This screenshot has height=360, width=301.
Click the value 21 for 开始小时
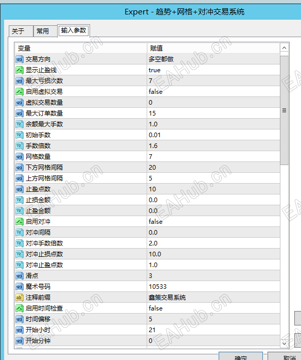152,330
